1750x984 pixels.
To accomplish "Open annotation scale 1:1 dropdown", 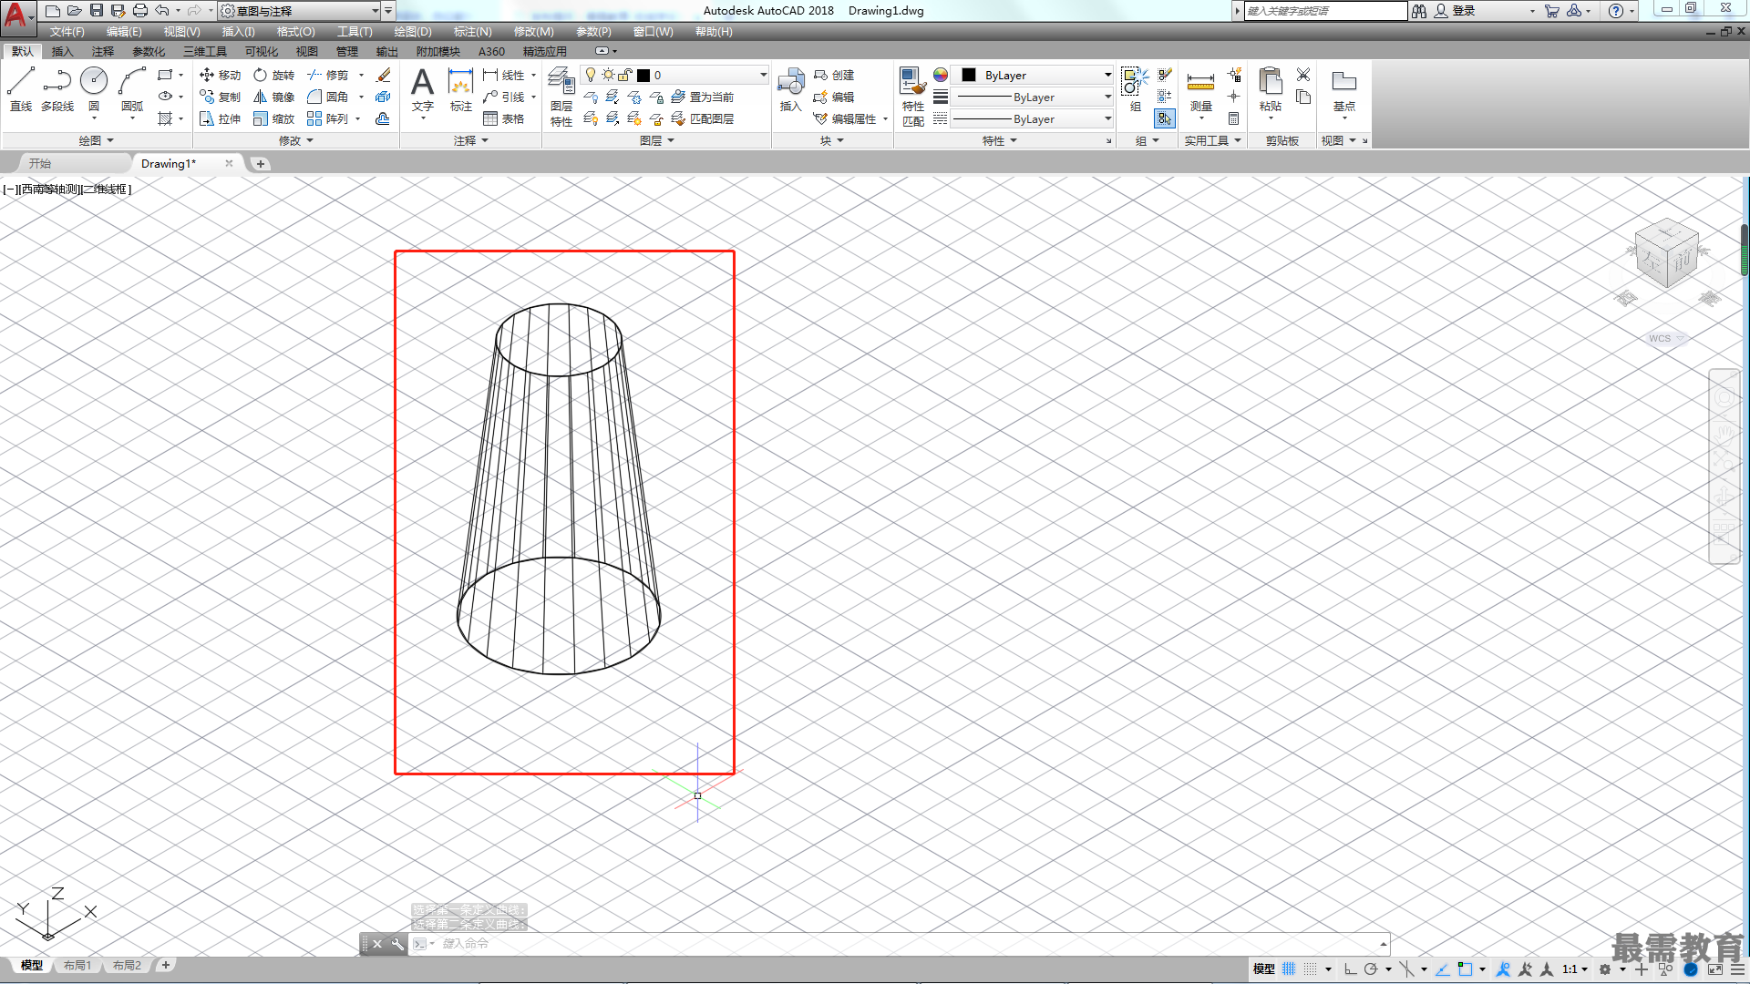I will 1575,969.
